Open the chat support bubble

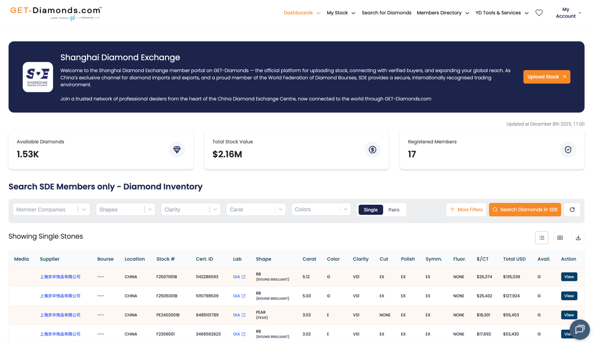[579, 329]
